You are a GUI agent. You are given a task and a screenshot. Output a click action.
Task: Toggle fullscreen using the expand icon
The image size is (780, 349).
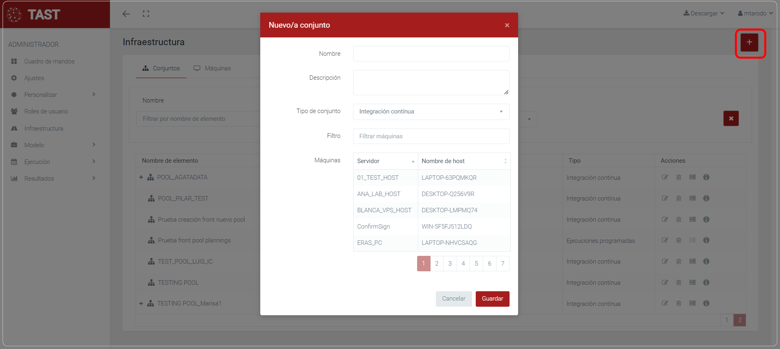click(x=146, y=14)
